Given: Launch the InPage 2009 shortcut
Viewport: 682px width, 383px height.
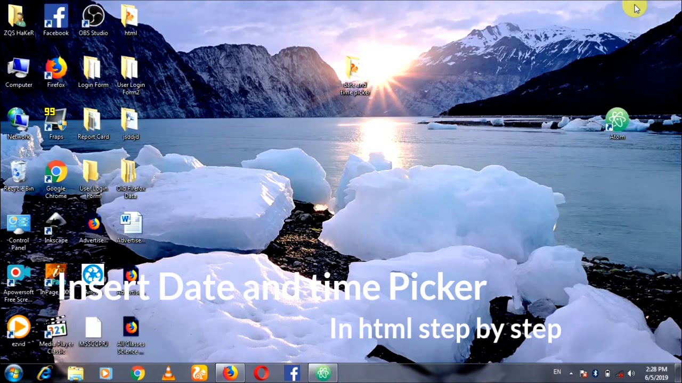Looking at the screenshot, I should tap(56, 280).
